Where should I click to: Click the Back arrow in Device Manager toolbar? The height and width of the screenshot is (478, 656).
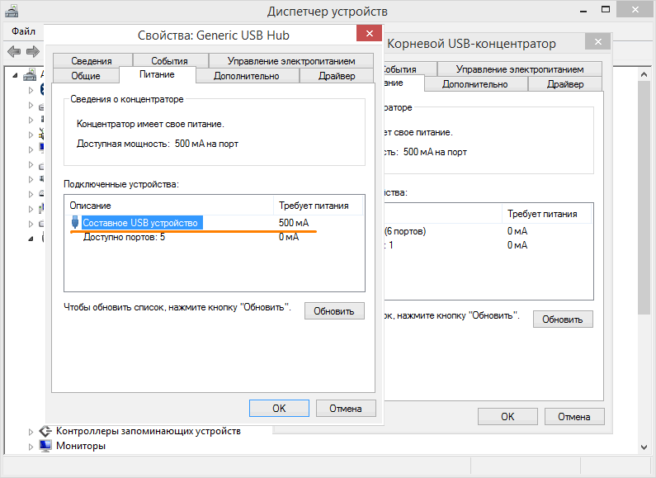pyautogui.click(x=14, y=51)
